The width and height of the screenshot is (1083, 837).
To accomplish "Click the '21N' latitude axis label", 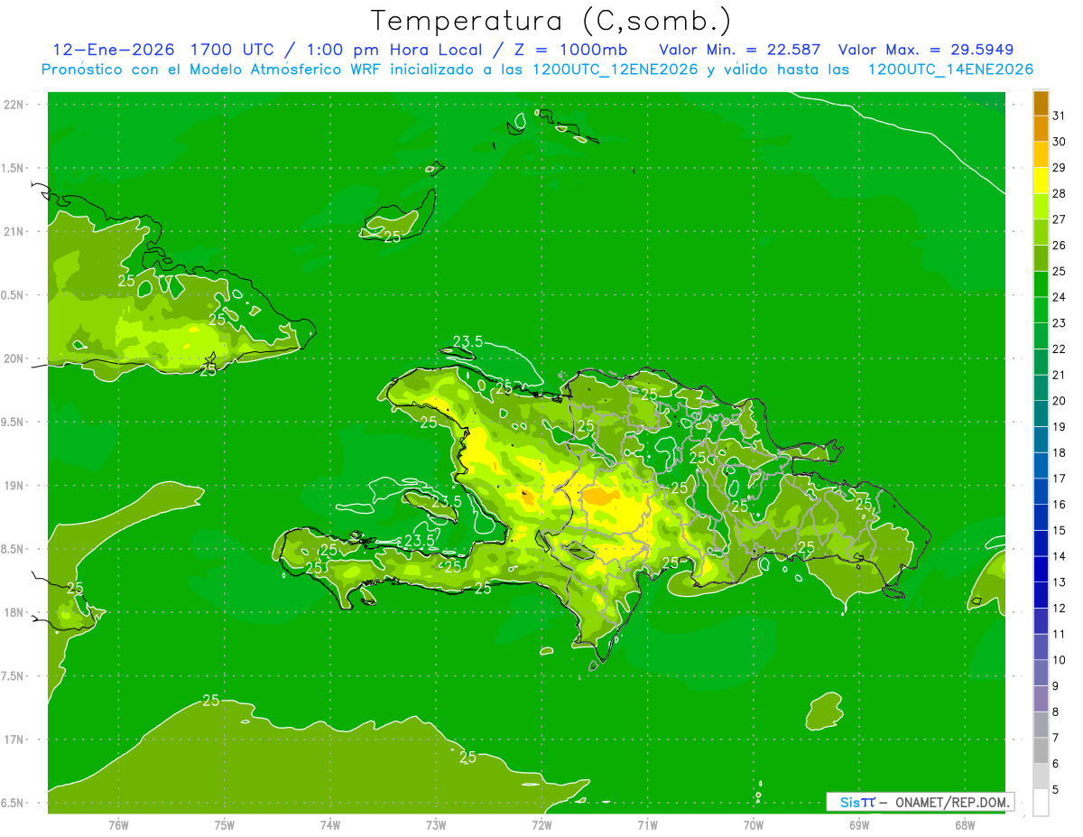I will coord(14,231).
